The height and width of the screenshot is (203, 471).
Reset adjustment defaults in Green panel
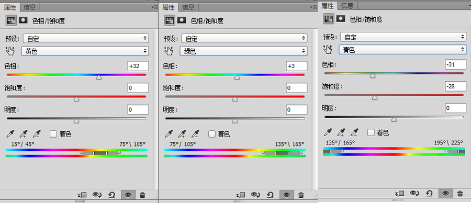coord(271,195)
